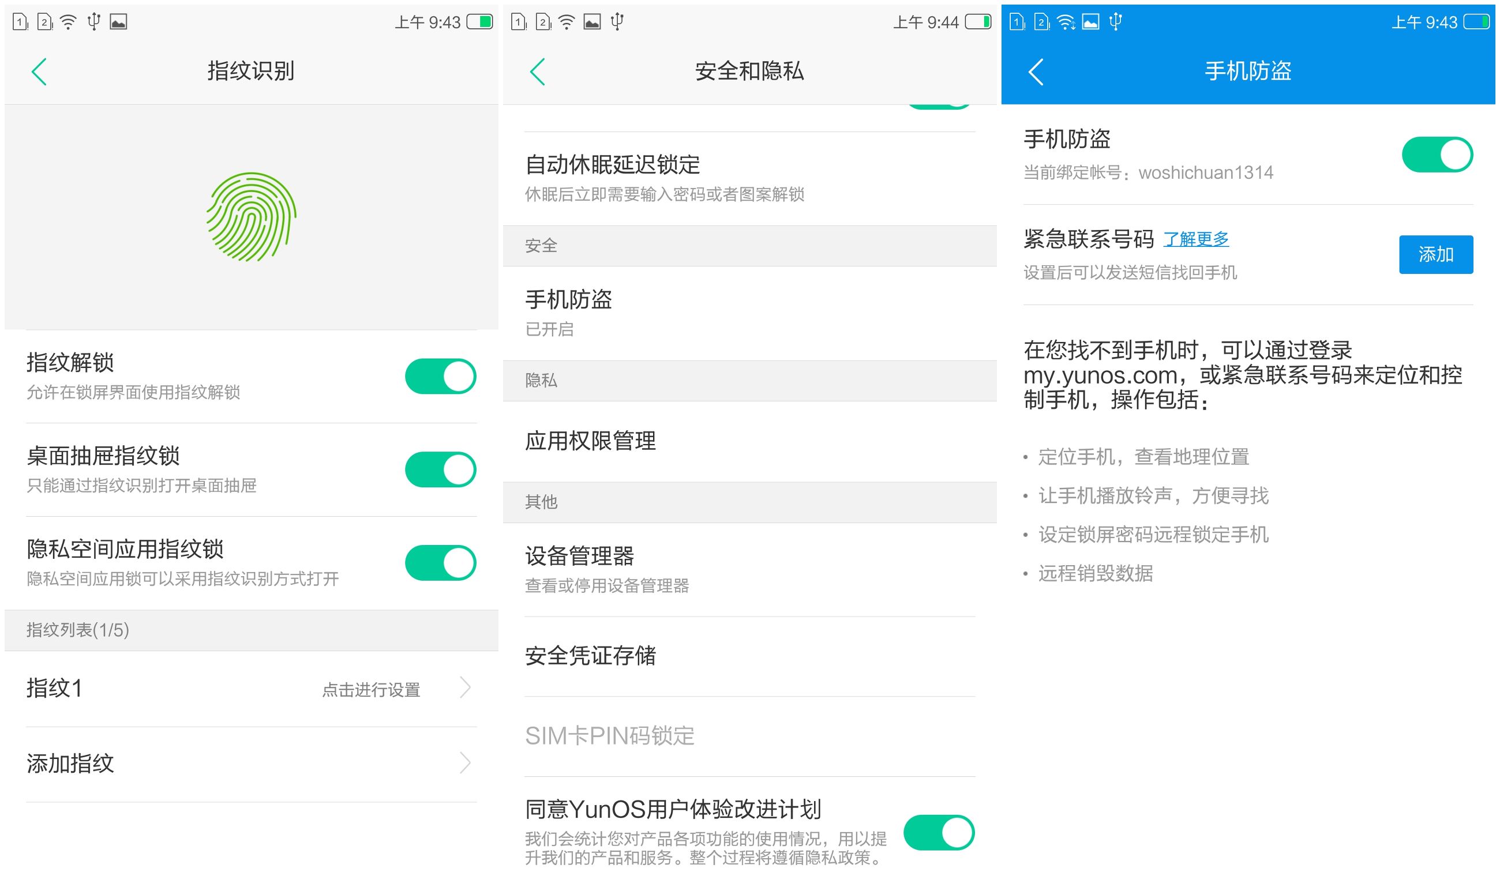Screen dimensions: 1500x887
Task: Open the 了解更多 link next to 紧急联系号码
Action: click(1196, 240)
